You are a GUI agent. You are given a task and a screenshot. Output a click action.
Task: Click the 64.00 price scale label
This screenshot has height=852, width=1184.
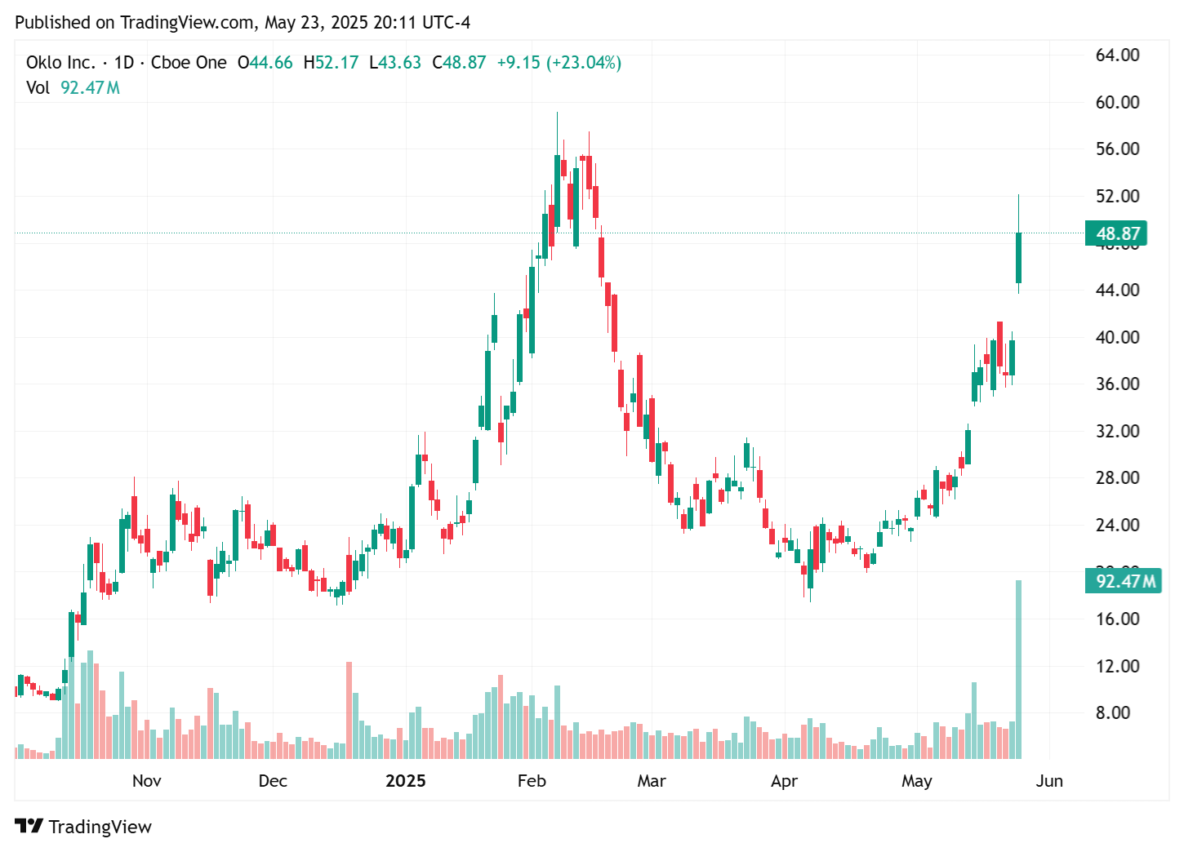pos(1116,55)
